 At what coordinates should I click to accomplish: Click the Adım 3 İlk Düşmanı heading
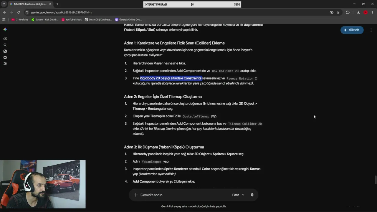pyautogui.click(x=164, y=147)
